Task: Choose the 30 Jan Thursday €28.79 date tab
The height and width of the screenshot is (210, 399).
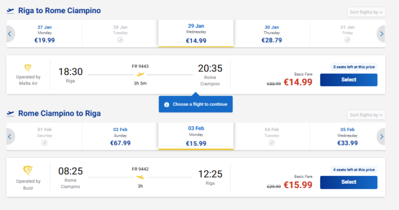Action: point(271,34)
